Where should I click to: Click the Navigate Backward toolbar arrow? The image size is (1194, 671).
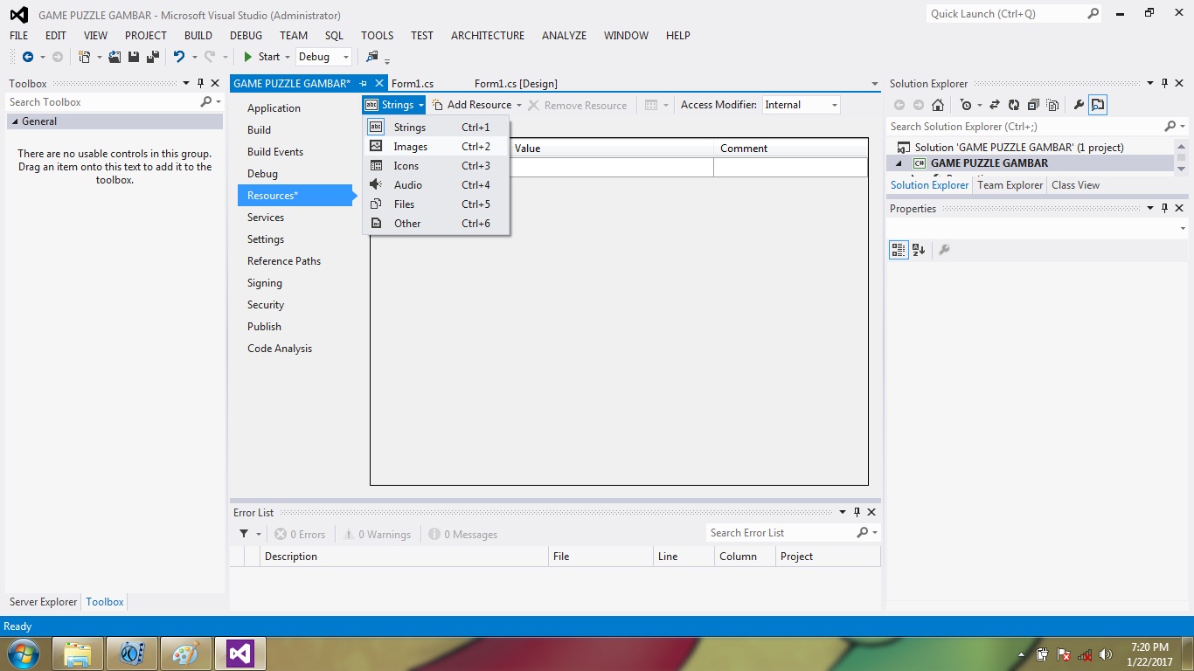(27, 57)
